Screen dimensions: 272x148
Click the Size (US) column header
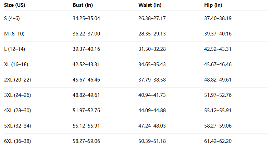(14, 5)
